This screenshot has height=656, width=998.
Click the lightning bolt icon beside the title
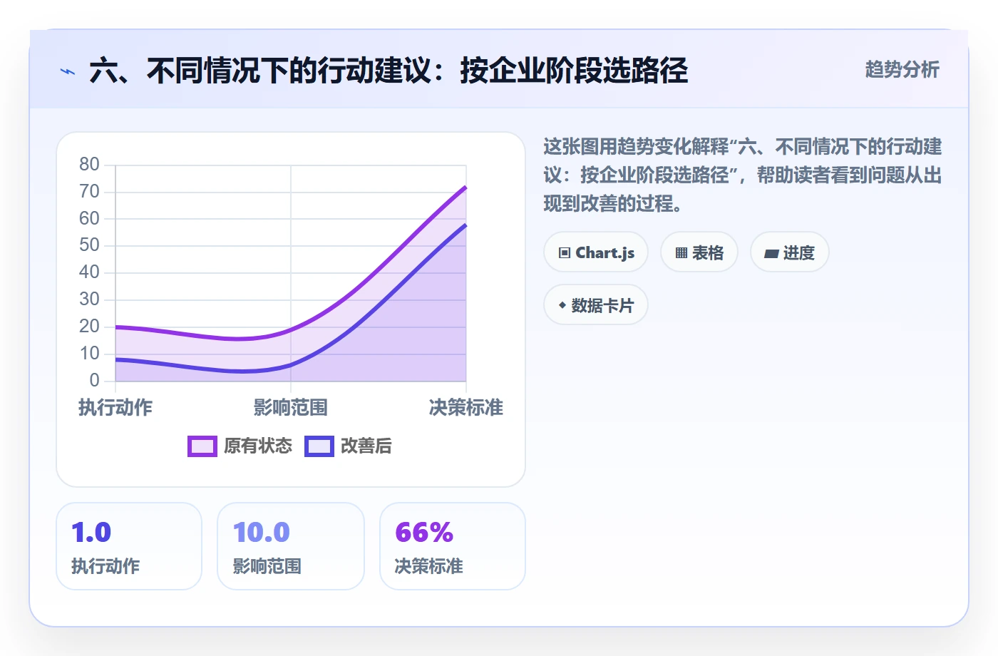click(68, 71)
